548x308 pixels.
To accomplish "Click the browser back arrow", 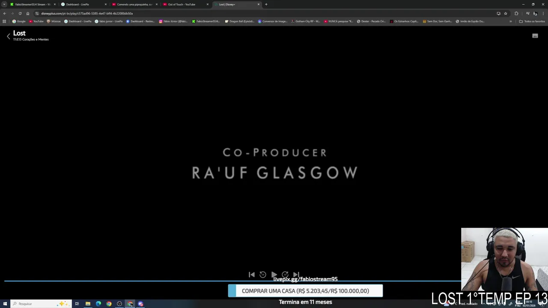I will (5, 13).
